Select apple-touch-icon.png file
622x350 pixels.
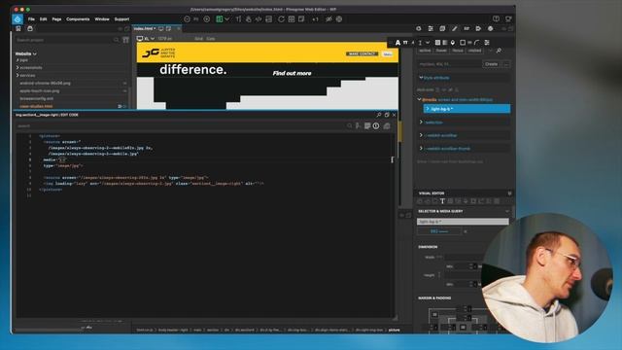40,90
